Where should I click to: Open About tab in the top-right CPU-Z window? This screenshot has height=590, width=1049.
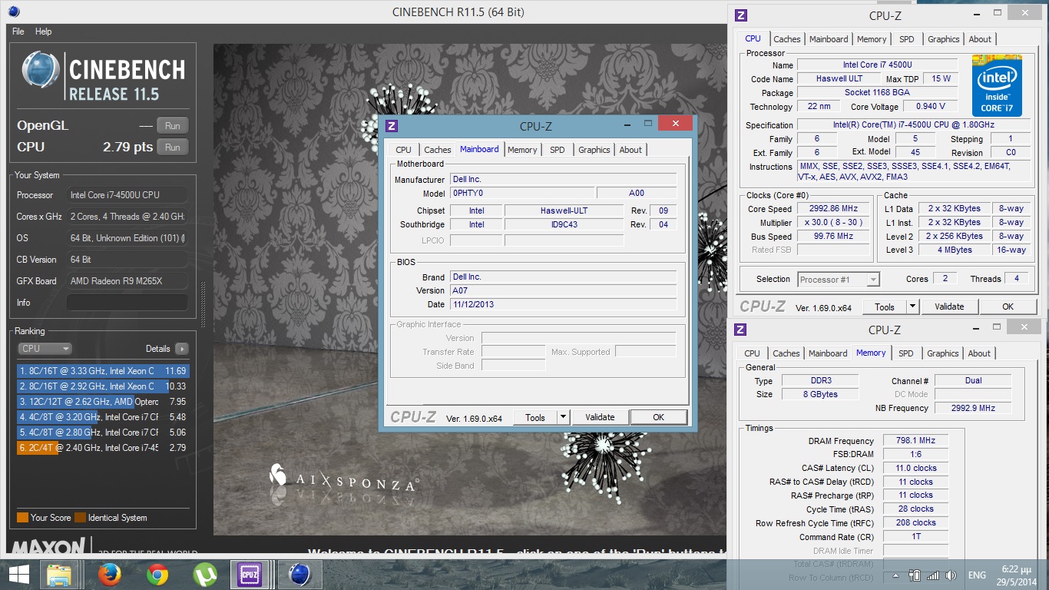point(980,39)
